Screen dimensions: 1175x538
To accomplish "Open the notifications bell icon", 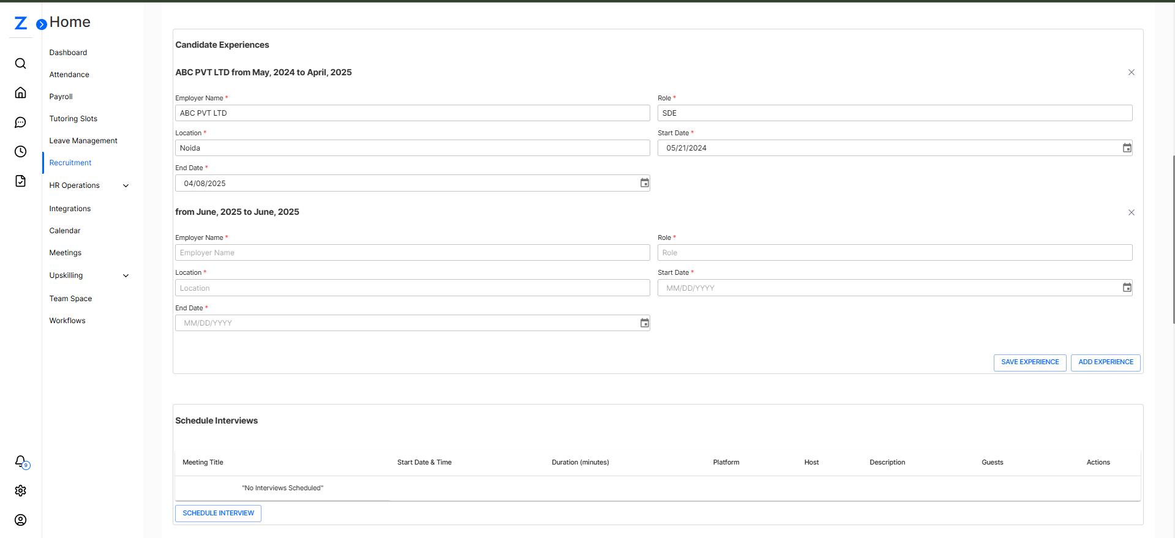I will point(21,461).
